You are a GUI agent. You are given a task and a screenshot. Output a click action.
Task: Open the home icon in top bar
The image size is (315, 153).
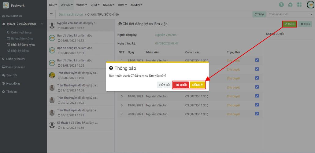pyautogui.click(x=290, y=5)
